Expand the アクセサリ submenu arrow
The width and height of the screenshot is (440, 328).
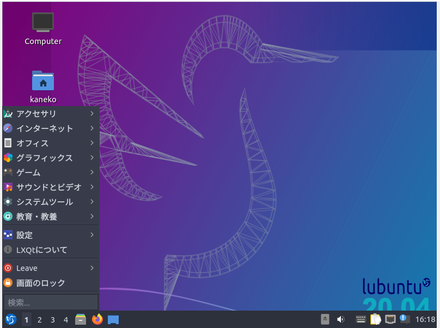point(92,114)
